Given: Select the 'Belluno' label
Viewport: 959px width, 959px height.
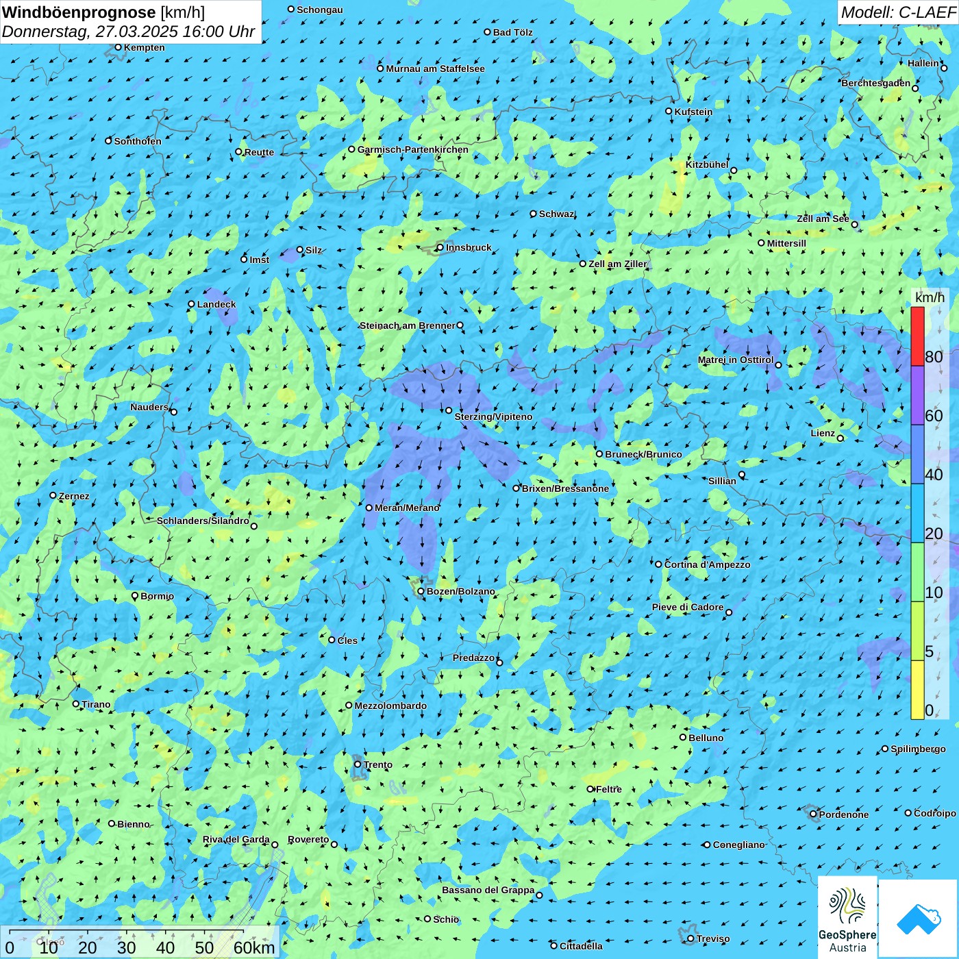Looking at the screenshot, I should (706, 738).
